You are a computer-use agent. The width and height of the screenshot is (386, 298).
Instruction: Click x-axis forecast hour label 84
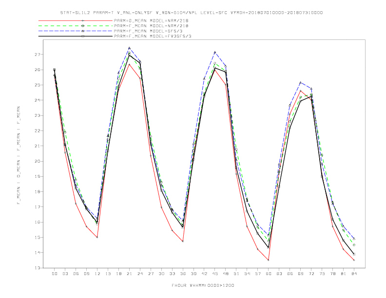[x=354, y=274]
